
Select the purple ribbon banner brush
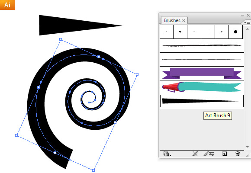202,73
